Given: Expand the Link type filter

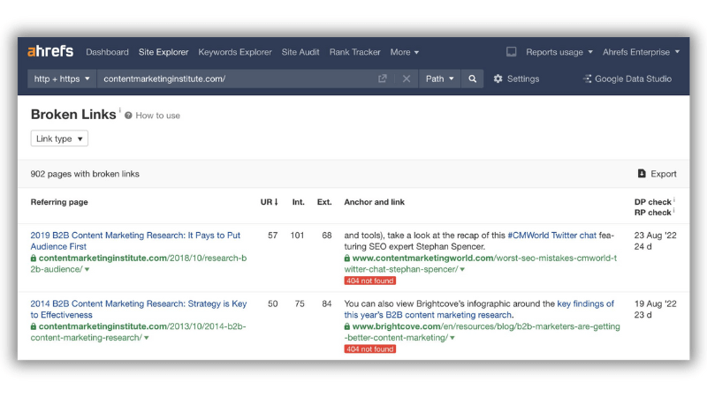Looking at the screenshot, I should 59,139.
